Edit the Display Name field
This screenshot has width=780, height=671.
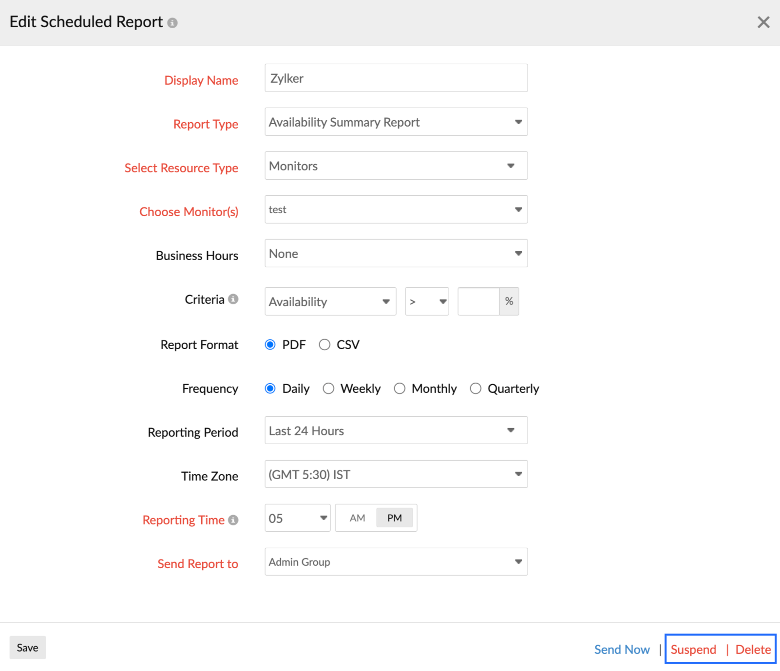tap(396, 78)
